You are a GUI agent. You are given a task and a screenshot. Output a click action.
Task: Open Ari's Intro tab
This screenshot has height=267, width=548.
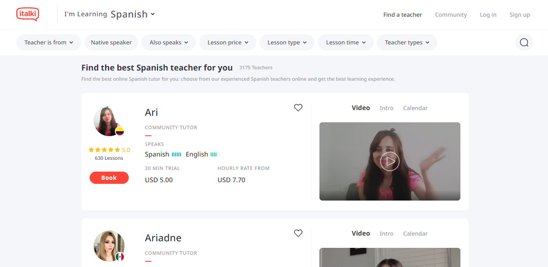click(x=386, y=108)
